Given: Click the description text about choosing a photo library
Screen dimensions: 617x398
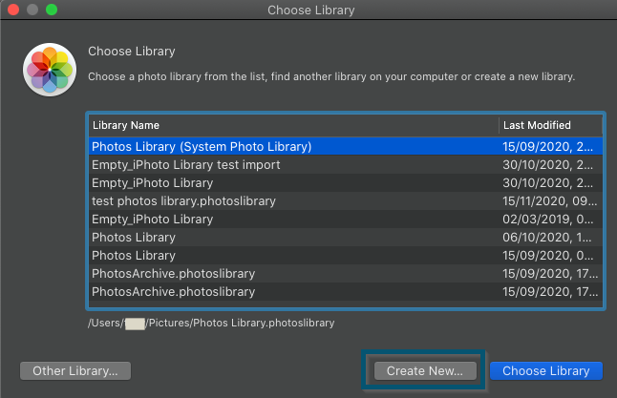Looking at the screenshot, I should (331, 76).
